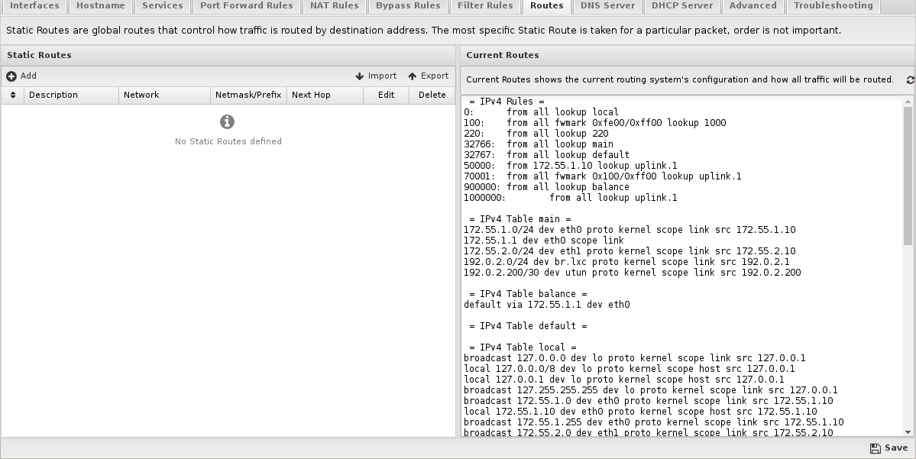
Task: Click the Netmask/Prefix column header
Action: tap(248, 95)
